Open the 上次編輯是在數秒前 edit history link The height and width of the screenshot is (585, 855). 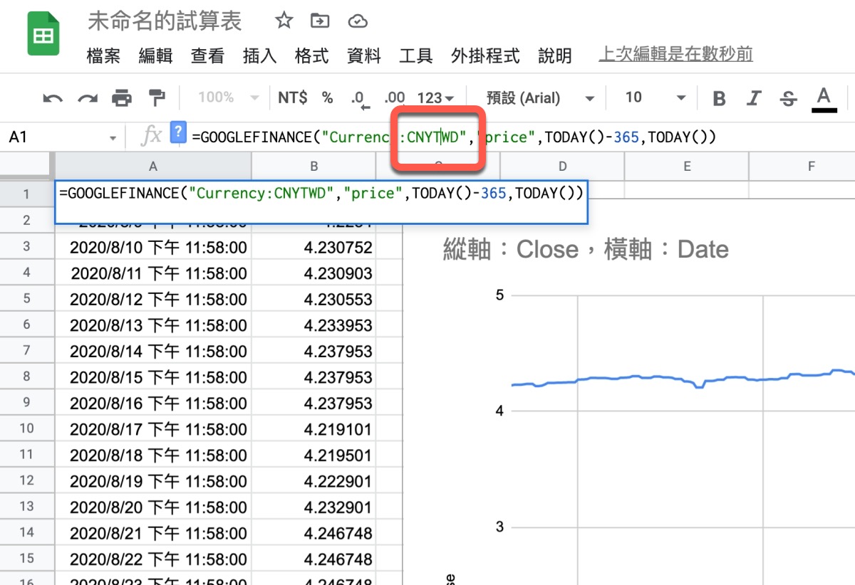(x=675, y=54)
